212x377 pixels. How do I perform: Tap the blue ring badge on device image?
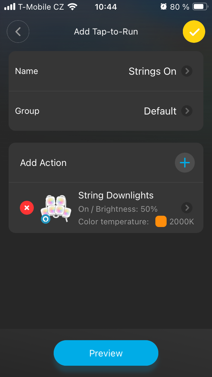coord(45,219)
